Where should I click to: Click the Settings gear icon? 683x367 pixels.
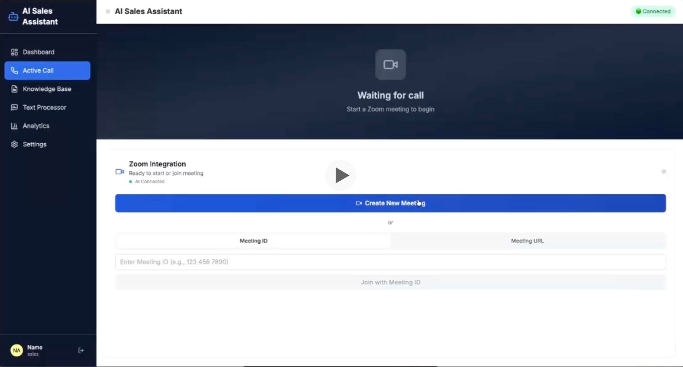(x=14, y=144)
